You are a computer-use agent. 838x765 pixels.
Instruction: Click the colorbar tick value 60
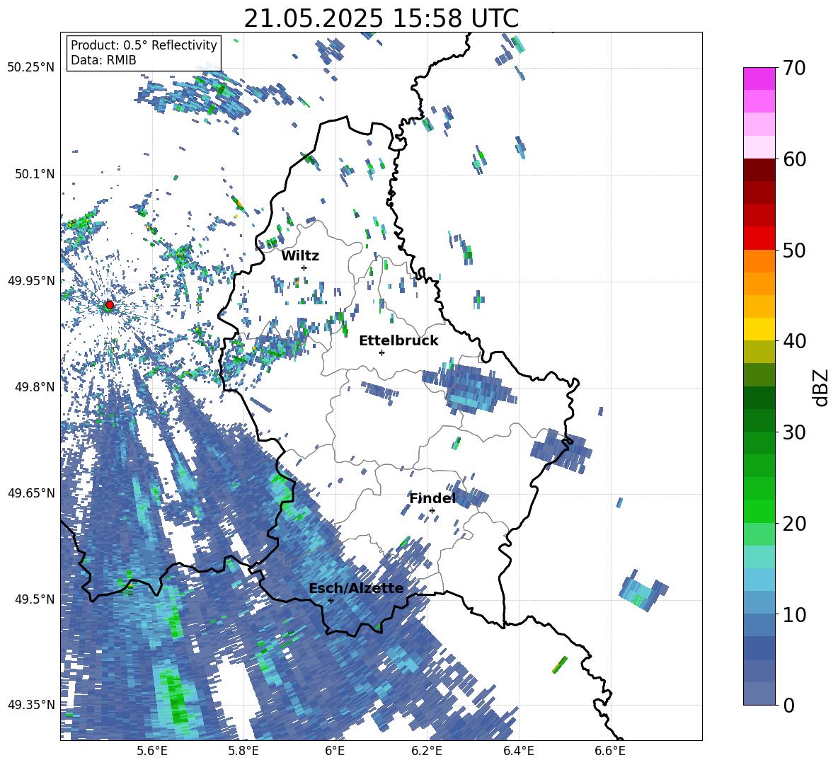tap(794, 159)
